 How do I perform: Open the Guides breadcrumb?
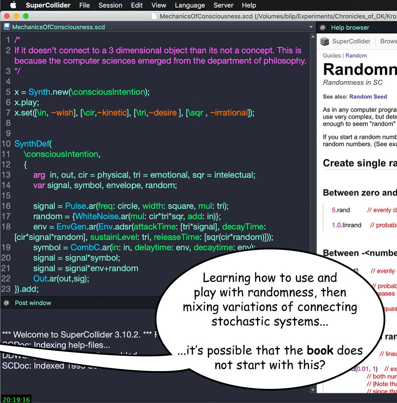pos(332,55)
